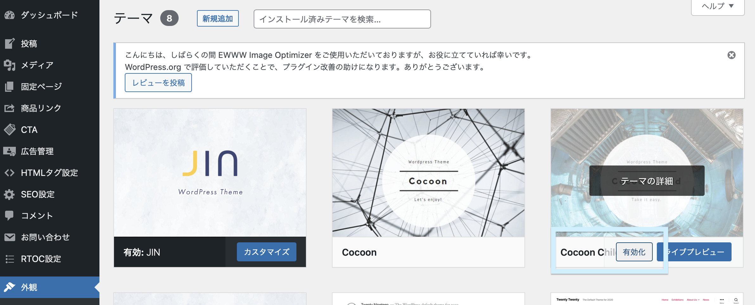Open ダッシュボード menu item
The height and width of the screenshot is (305, 755).
pyautogui.click(x=49, y=15)
